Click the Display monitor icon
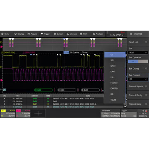Viewport: 149px width, 149px height. point(16,34)
